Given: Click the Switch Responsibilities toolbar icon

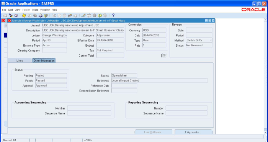Looking at the screenshot, I should coord(35,16).
